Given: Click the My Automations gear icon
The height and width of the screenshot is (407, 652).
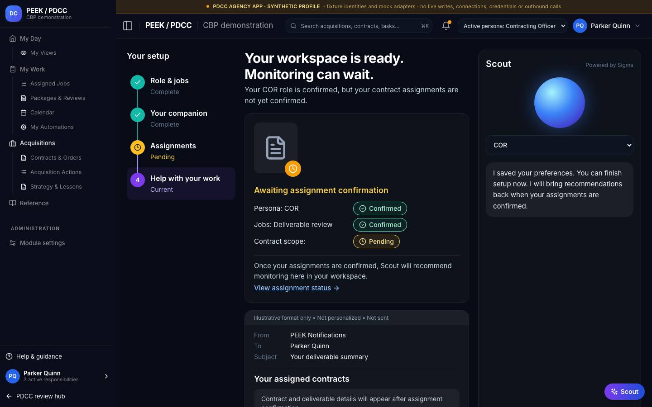Looking at the screenshot, I should click(24, 127).
